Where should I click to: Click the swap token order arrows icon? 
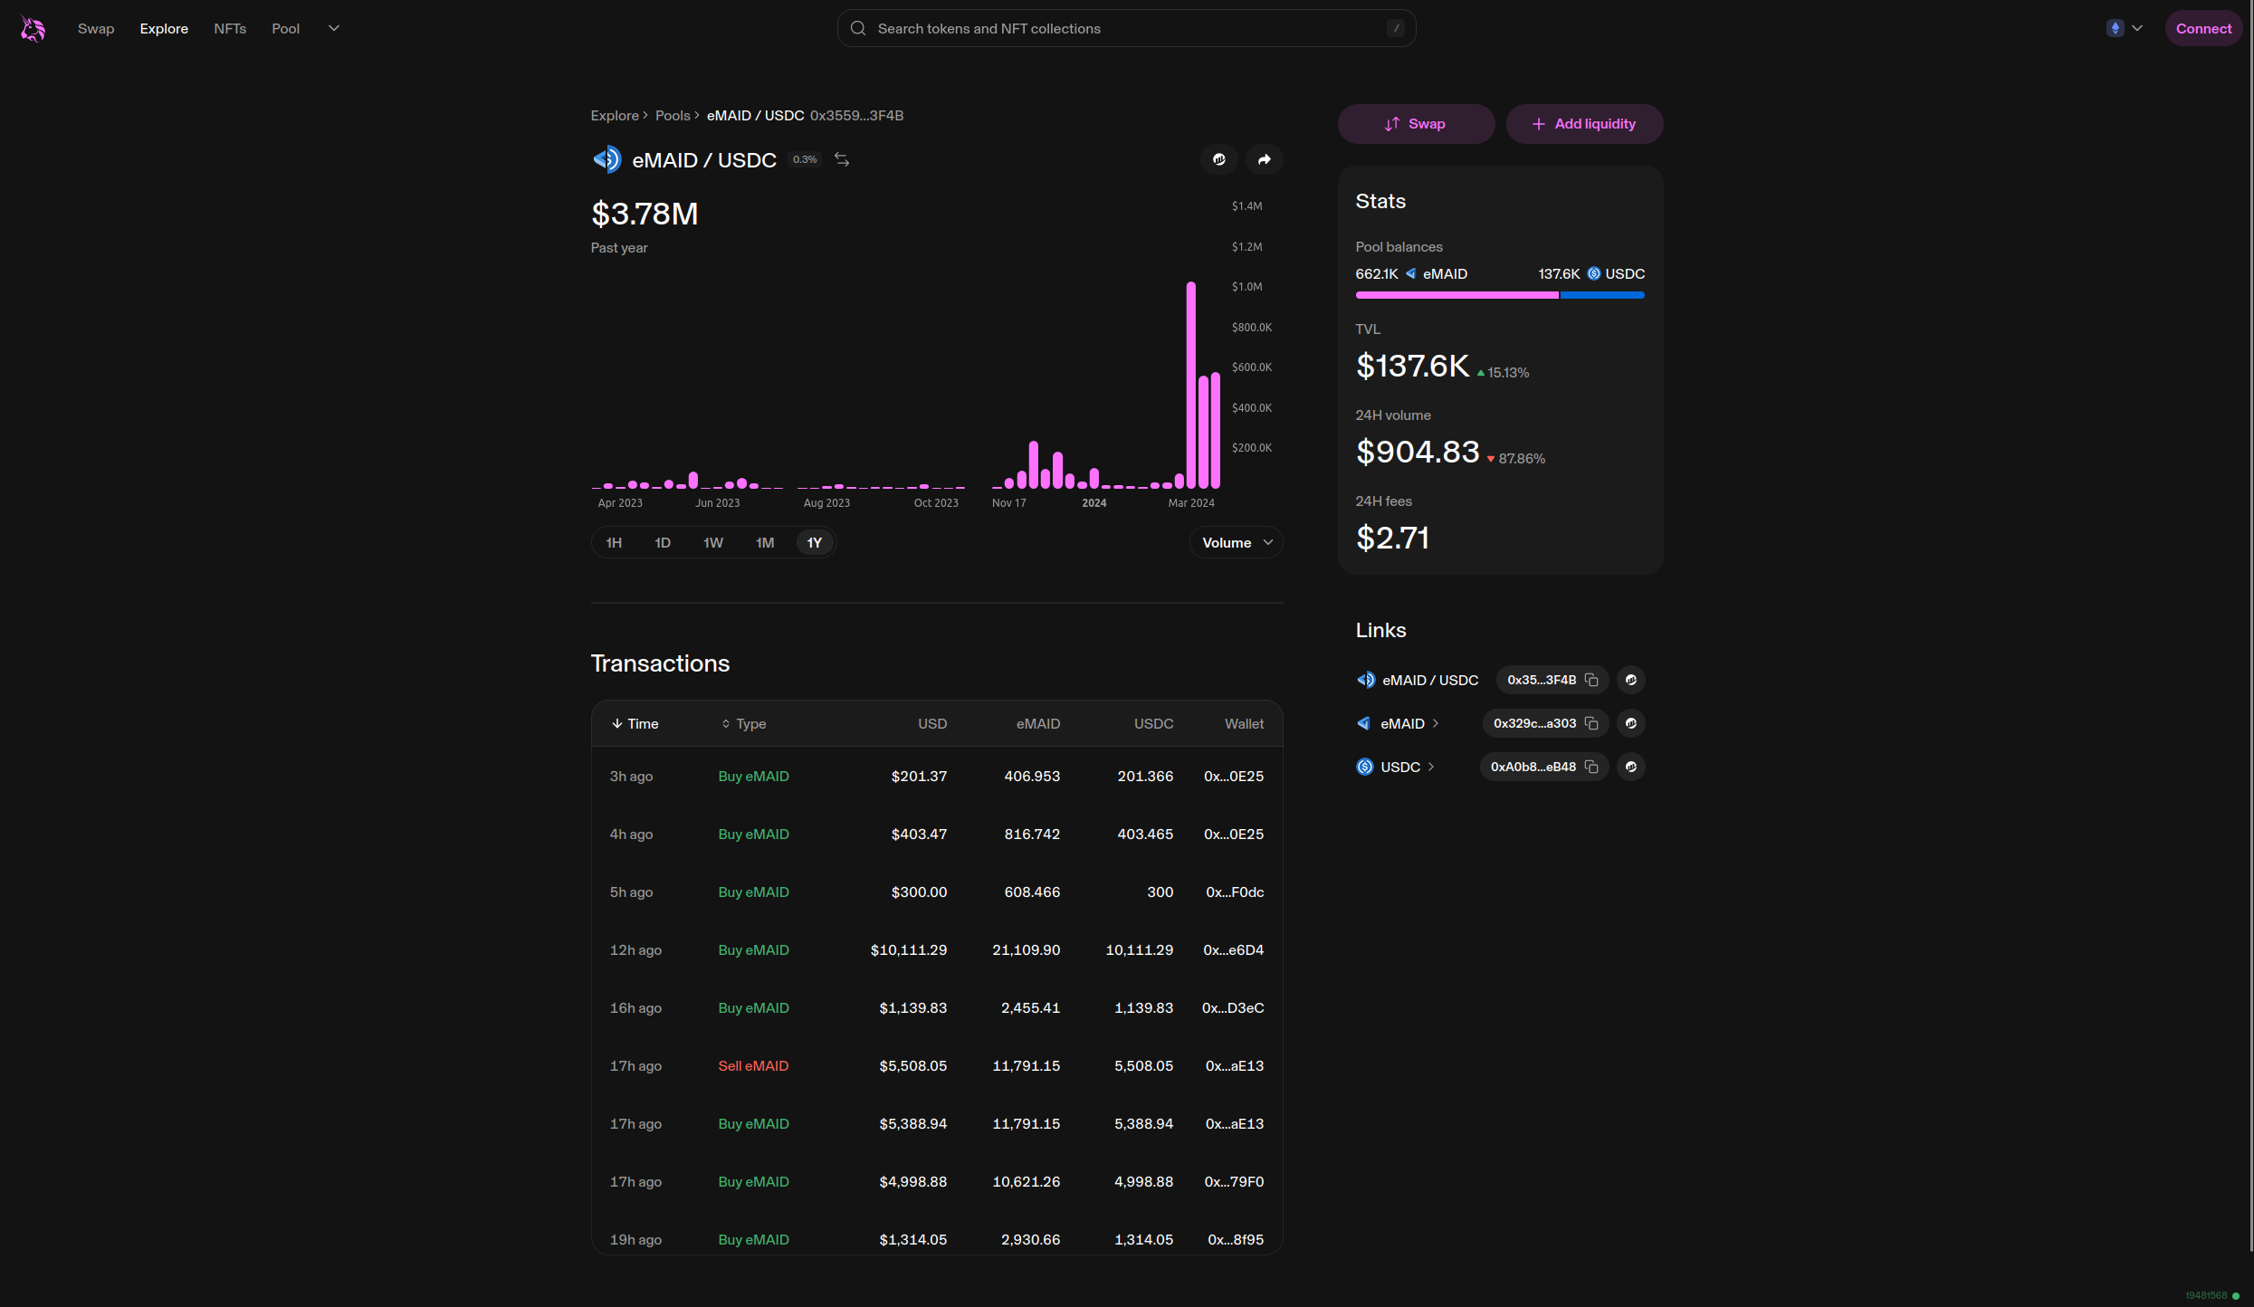tap(842, 159)
